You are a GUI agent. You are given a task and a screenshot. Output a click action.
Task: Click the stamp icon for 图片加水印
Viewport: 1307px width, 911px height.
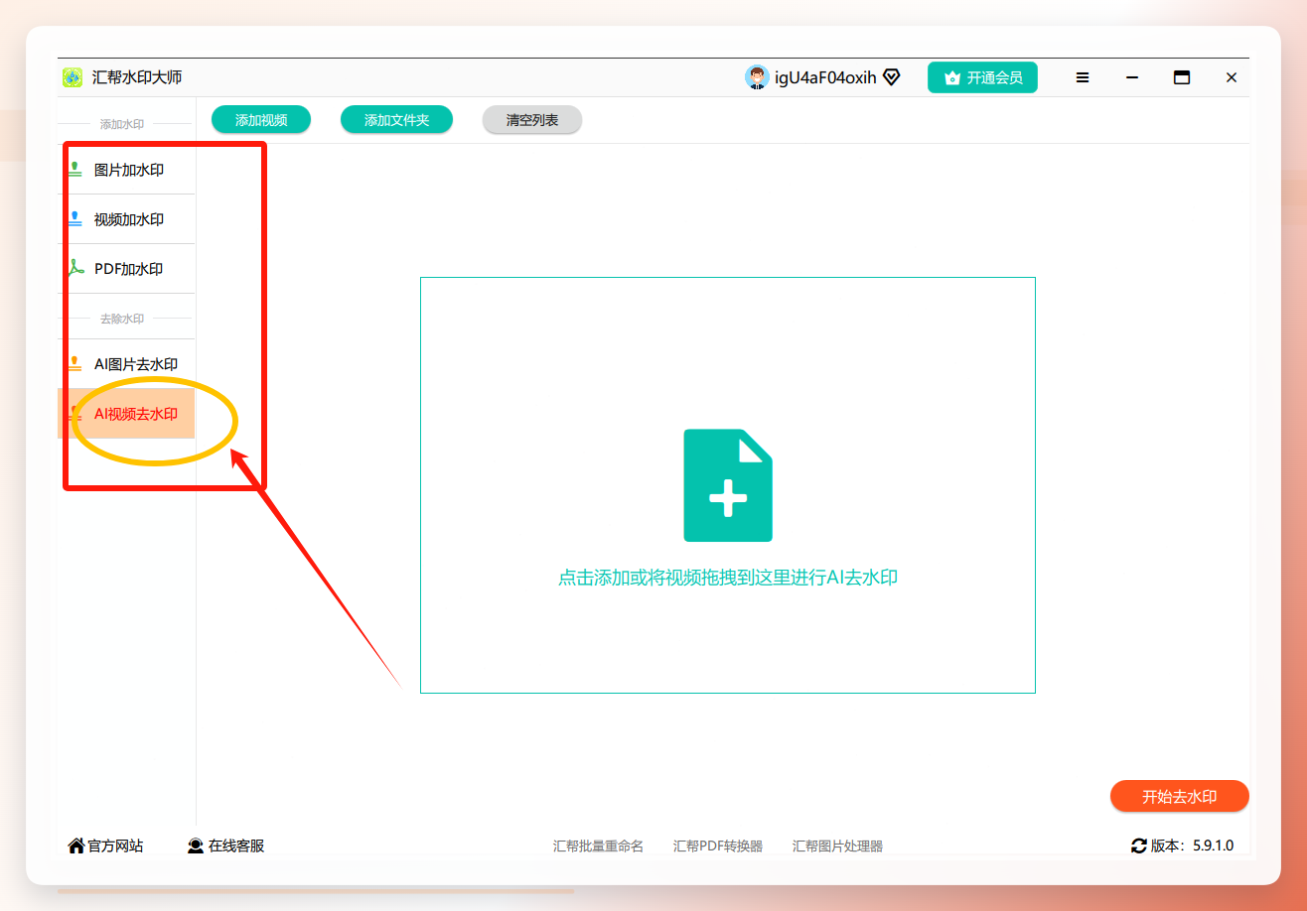pos(74,170)
